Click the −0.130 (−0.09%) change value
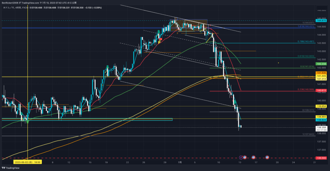Screen dimensions: 330x171 pyautogui.click(x=93, y=7)
